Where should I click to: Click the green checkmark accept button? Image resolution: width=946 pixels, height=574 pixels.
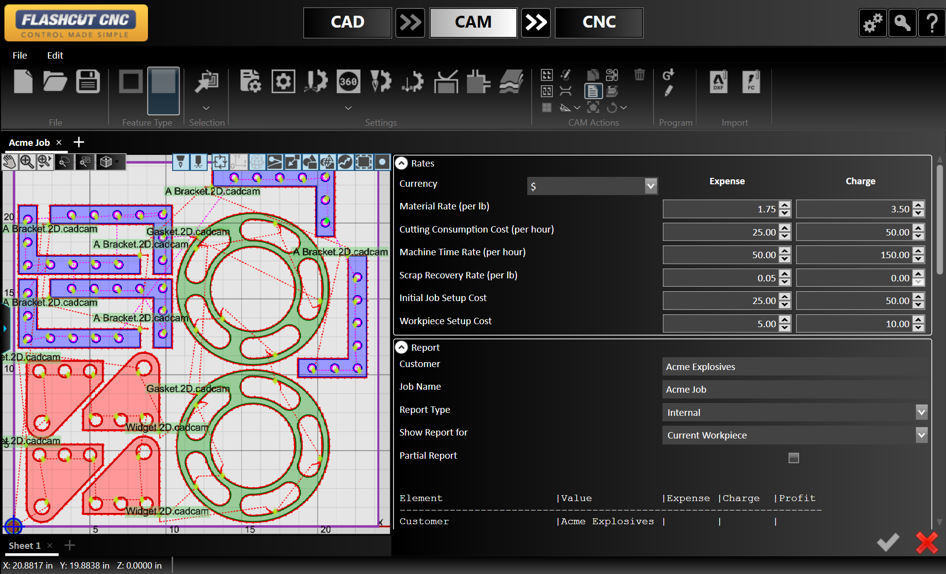coord(888,542)
